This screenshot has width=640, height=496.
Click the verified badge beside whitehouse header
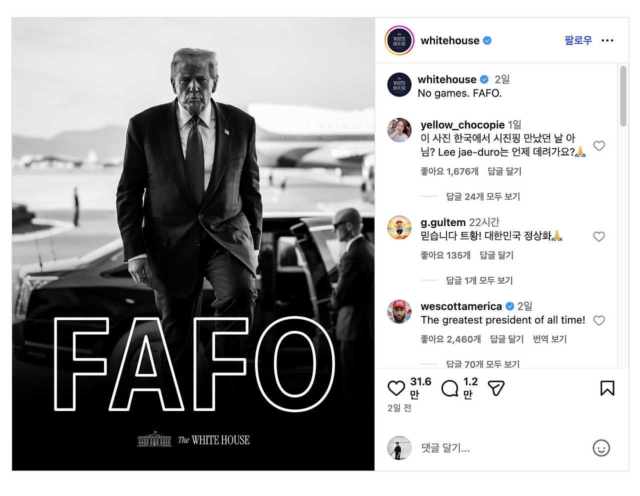487,40
